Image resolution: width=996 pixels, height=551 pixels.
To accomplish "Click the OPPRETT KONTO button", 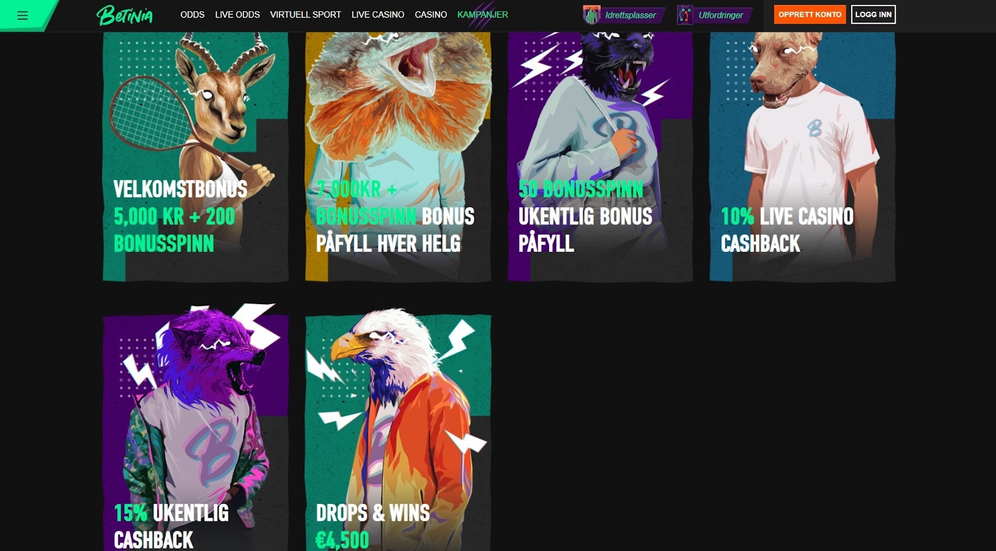I will pos(810,14).
